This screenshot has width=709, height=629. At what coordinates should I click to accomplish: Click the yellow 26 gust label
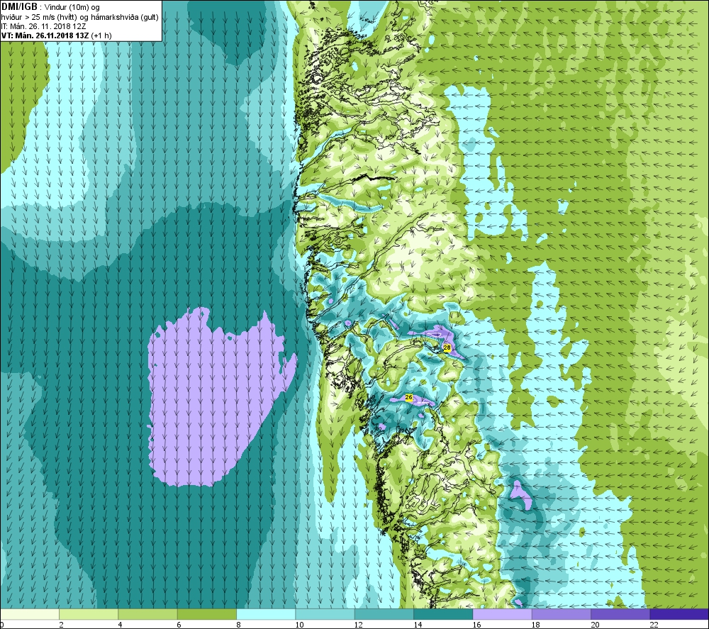point(409,397)
